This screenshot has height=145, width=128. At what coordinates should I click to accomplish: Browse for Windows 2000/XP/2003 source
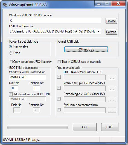(x=111, y=21)
